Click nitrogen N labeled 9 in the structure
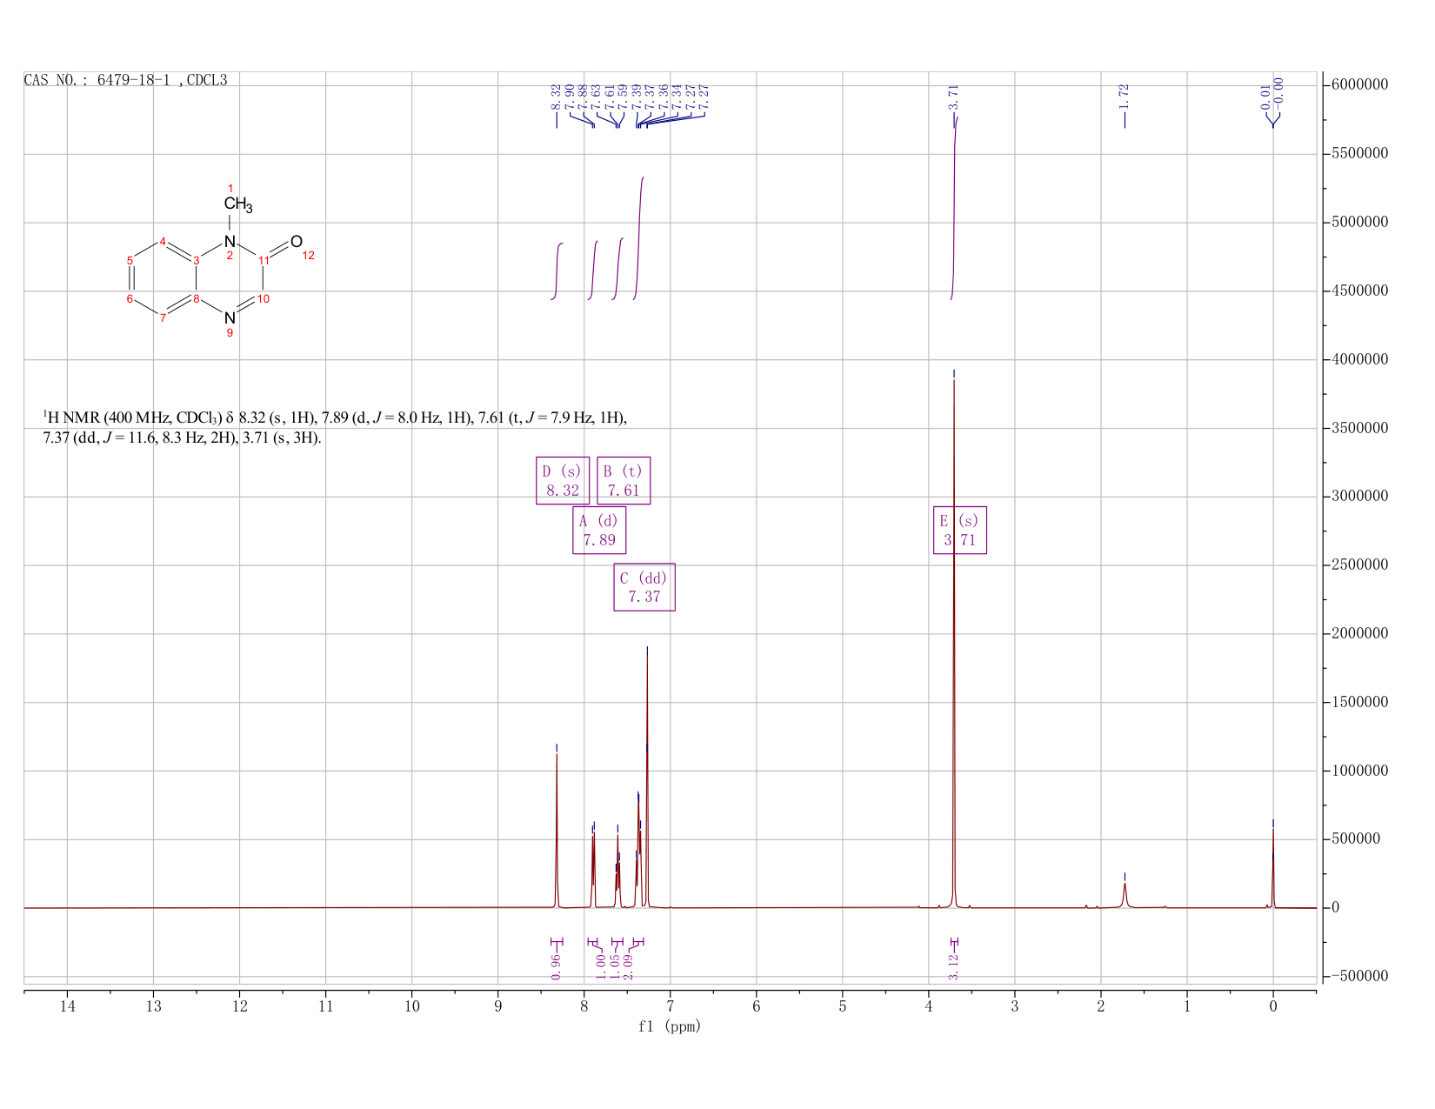 point(230,318)
